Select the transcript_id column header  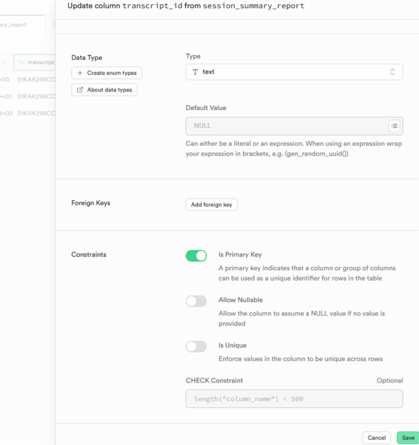point(41,62)
